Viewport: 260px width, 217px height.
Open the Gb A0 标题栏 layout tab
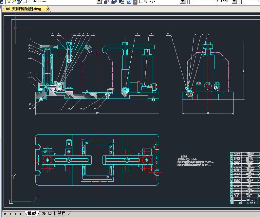54,214
